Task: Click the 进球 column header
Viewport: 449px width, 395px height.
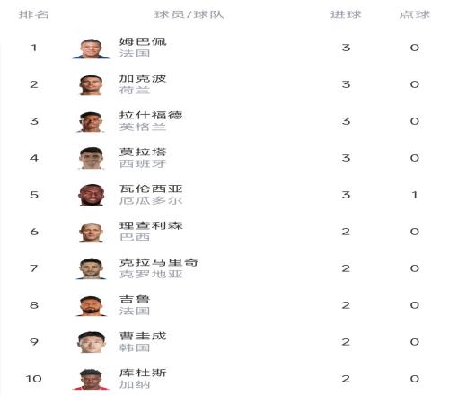Action: (x=346, y=14)
